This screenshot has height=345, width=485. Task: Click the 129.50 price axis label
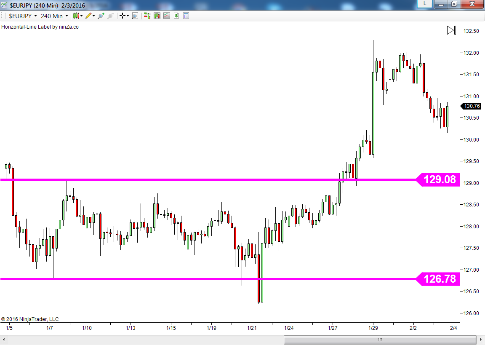point(471,161)
